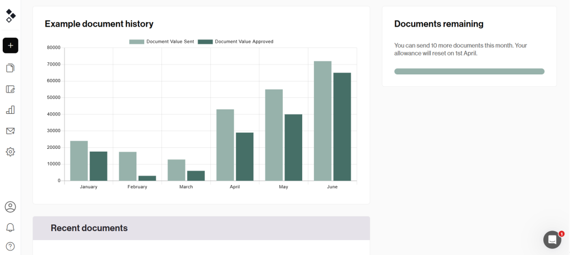
Task: Click the April Document Value Sent bar
Action: pos(225,145)
